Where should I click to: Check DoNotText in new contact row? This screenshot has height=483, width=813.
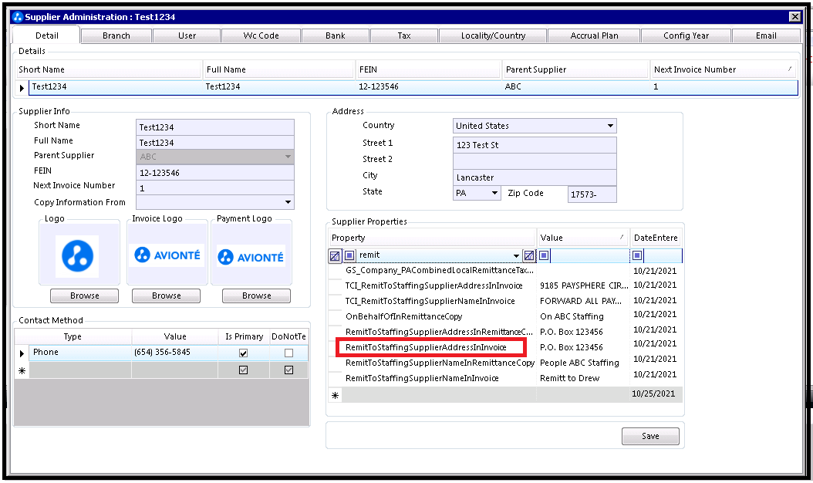(288, 370)
